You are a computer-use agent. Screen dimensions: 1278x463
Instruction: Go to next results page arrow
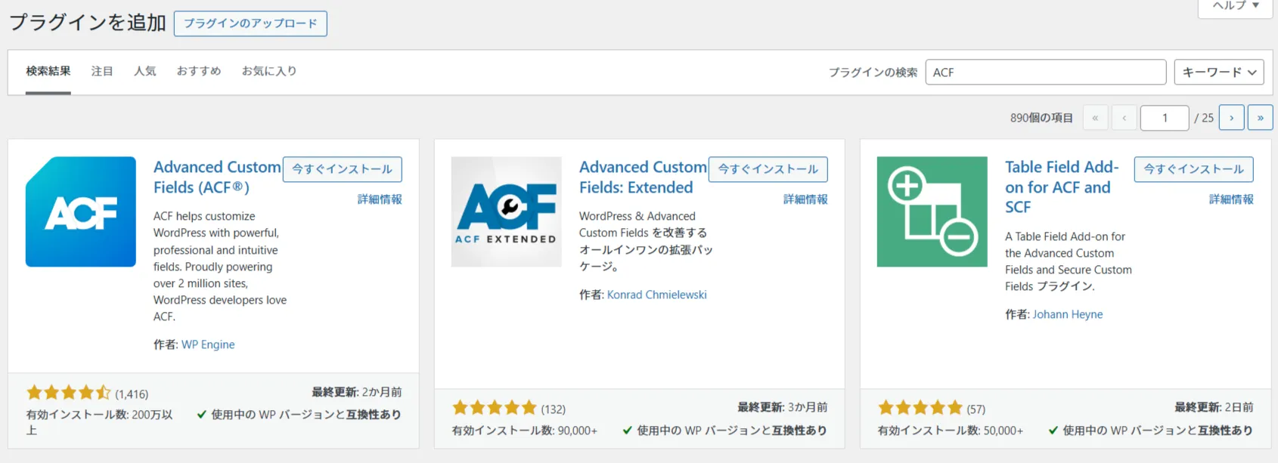click(1232, 118)
